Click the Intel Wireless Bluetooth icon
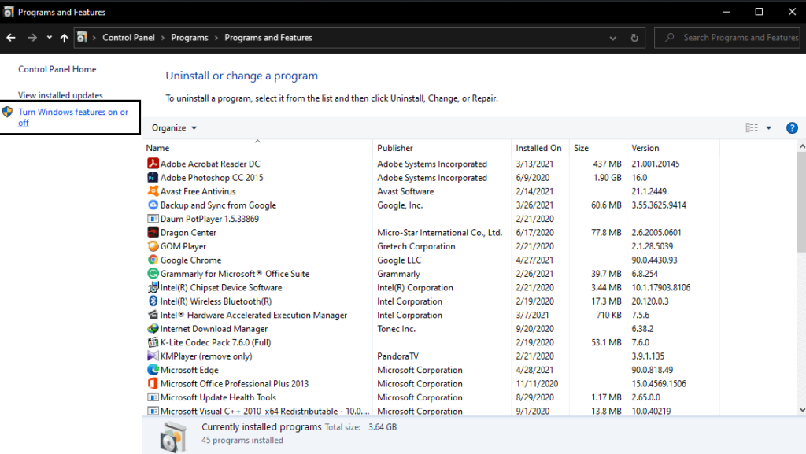 [153, 301]
